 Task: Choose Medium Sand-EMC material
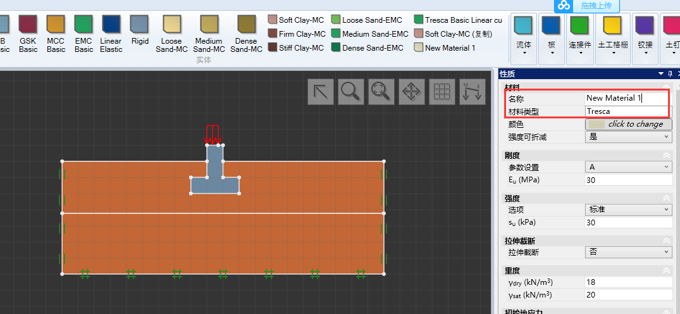pyautogui.click(x=370, y=34)
